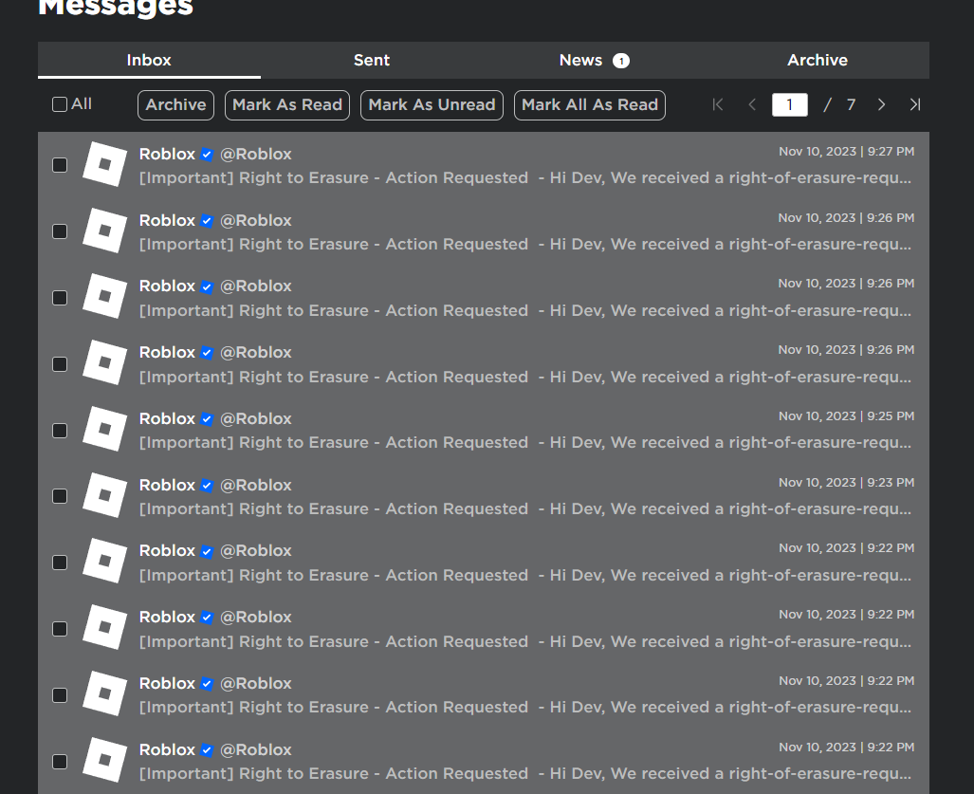Click the @Roblox handle on the 9:25 PM message
Screen dimensions: 974x794
coord(256,418)
